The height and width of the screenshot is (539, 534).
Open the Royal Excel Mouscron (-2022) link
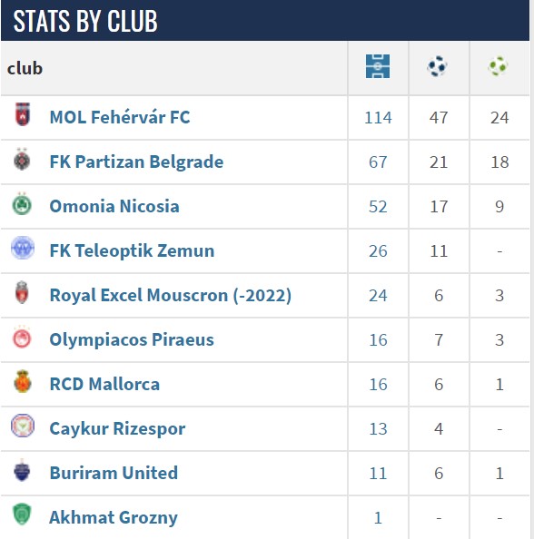(171, 295)
